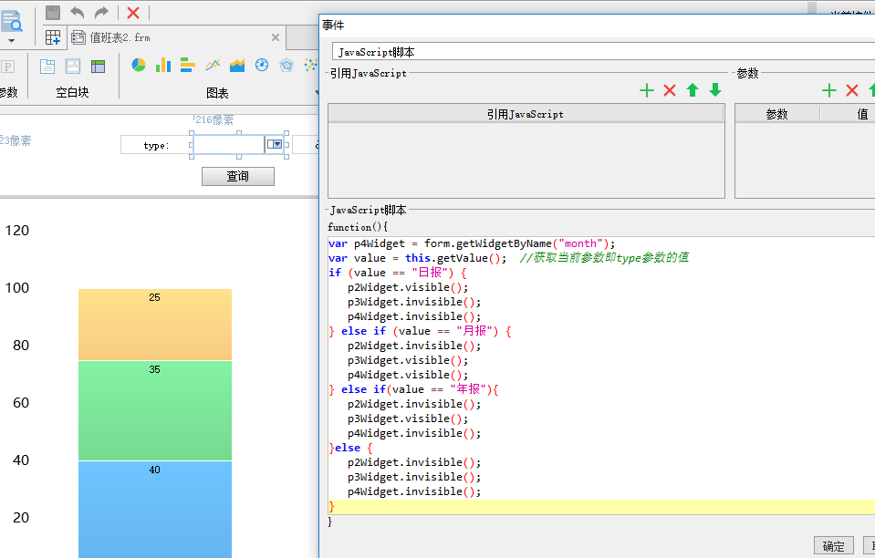The image size is (875, 558).
Task: Select the green chart segment labeled 35
Action: click(154, 411)
